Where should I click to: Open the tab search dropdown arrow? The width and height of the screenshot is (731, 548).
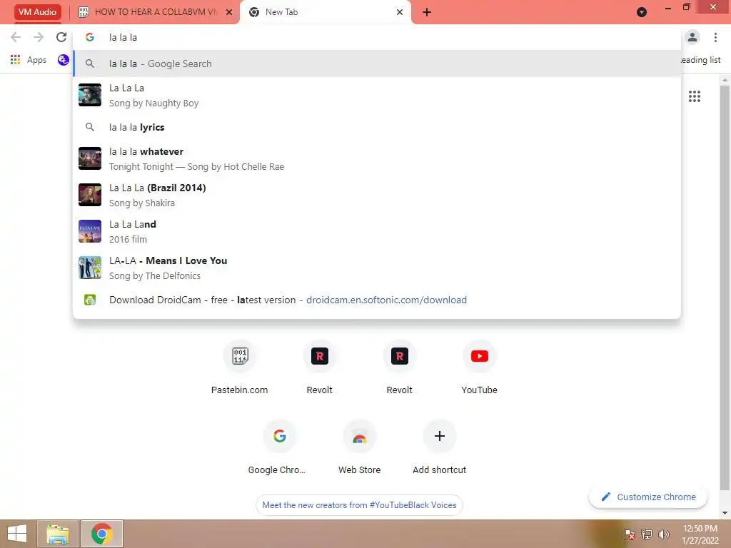pos(642,12)
